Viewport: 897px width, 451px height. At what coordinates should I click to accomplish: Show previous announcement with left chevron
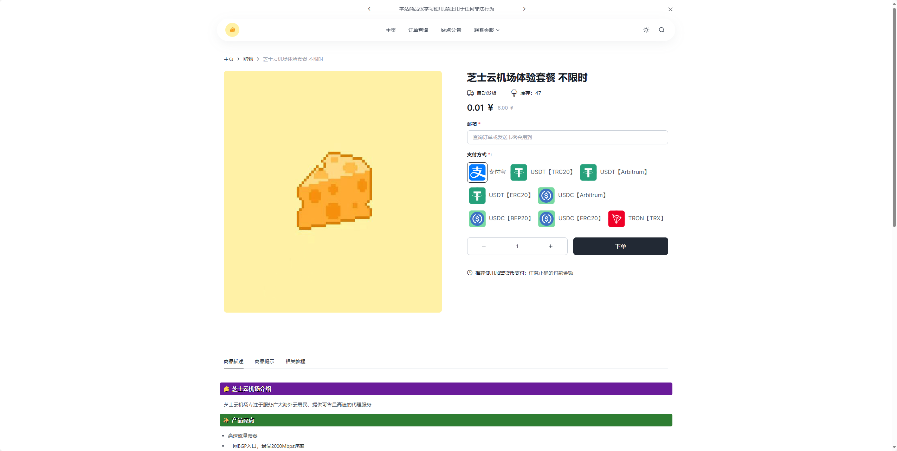tap(369, 9)
